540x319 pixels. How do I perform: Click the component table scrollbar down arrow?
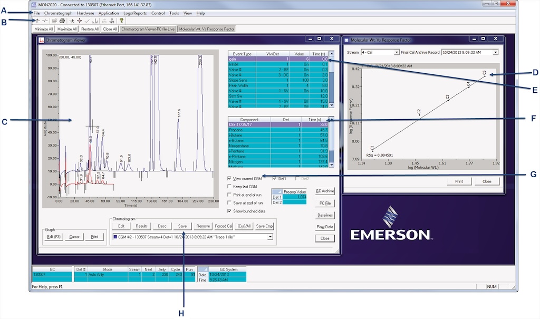331,165
